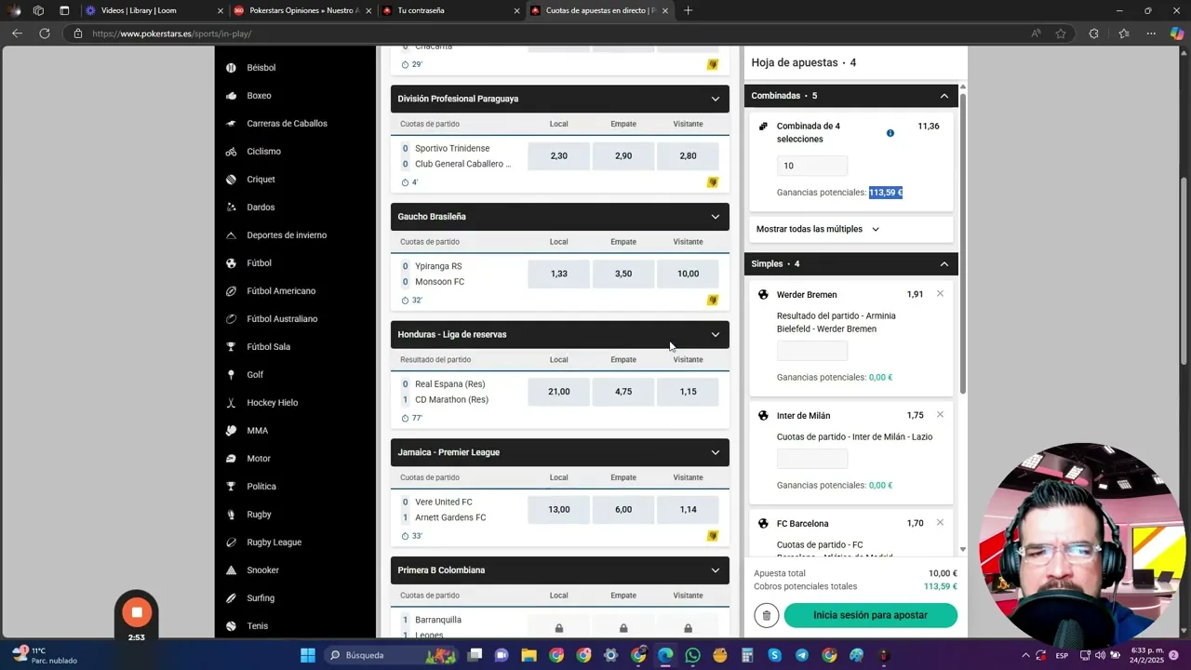The width and height of the screenshot is (1191, 670).
Task: Open the Motor helmet icon
Action: [x=231, y=459]
